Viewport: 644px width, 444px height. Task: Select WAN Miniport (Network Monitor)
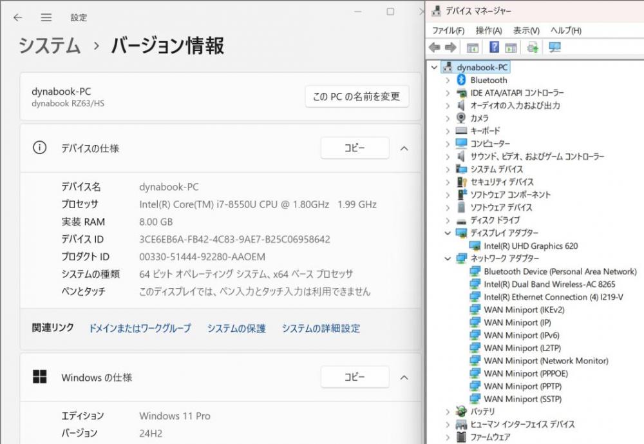point(546,360)
